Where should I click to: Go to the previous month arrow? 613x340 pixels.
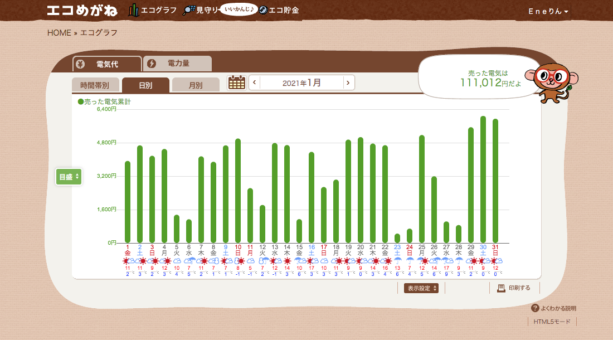[x=255, y=82]
